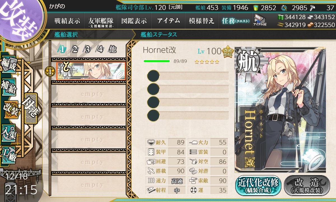Open the 他 other ships tab
This screenshot has width=336, height=202.
click(x=113, y=50)
